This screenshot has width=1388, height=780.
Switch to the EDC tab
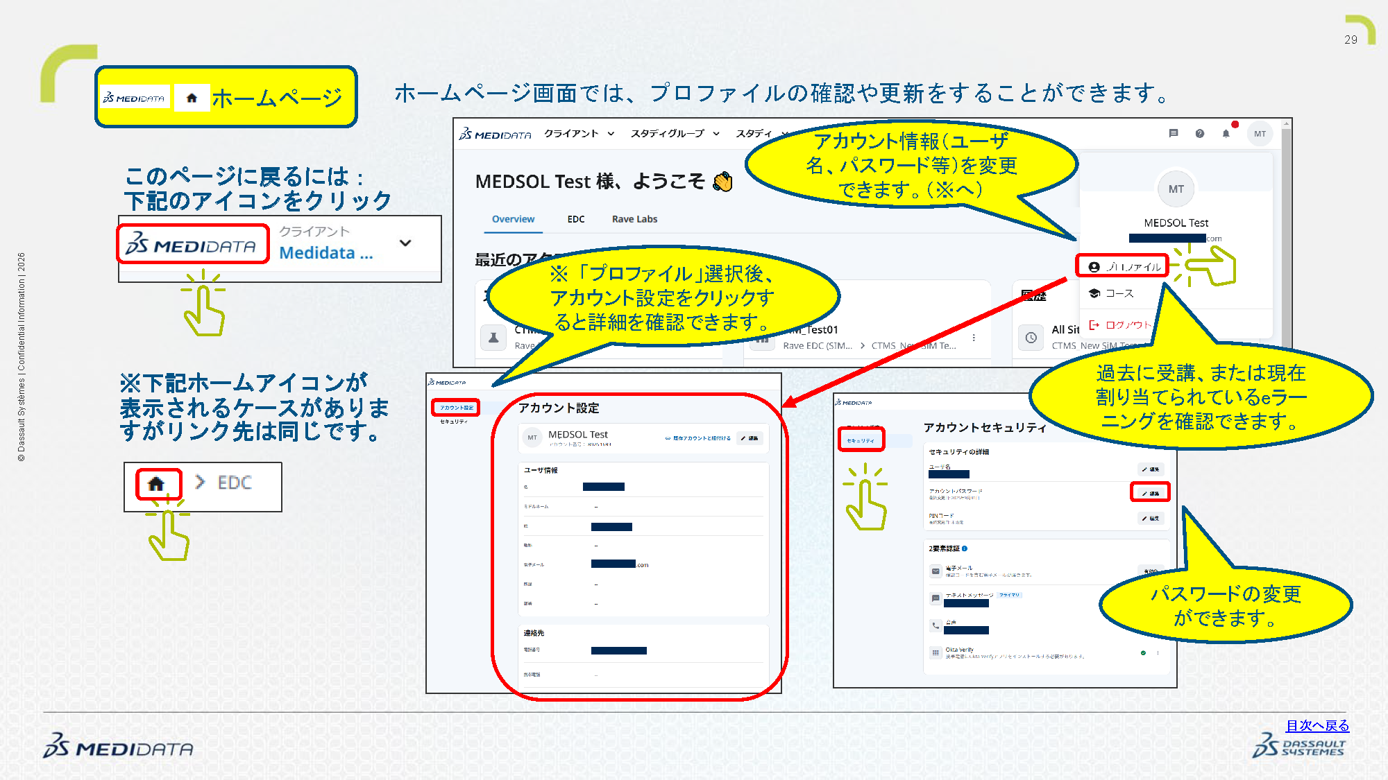[x=576, y=219]
